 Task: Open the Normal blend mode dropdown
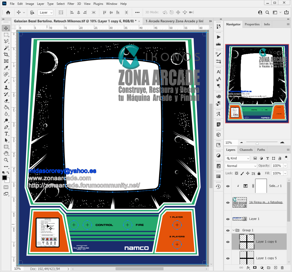click(241, 166)
